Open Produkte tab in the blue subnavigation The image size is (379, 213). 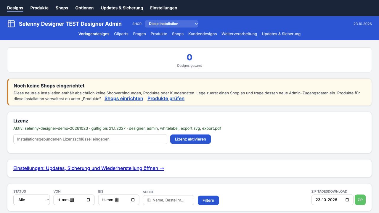click(x=159, y=34)
